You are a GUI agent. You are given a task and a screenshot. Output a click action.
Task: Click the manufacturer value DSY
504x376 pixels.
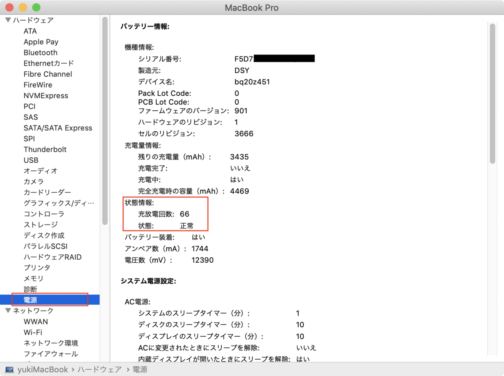click(241, 70)
